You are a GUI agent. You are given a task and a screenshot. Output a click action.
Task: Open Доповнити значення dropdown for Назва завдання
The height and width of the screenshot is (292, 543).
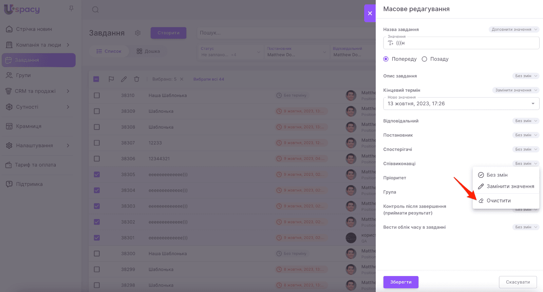pos(514,30)
